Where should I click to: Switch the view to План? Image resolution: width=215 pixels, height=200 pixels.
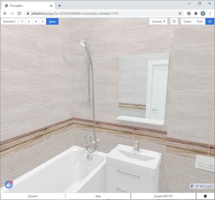(x=200, y=22)
